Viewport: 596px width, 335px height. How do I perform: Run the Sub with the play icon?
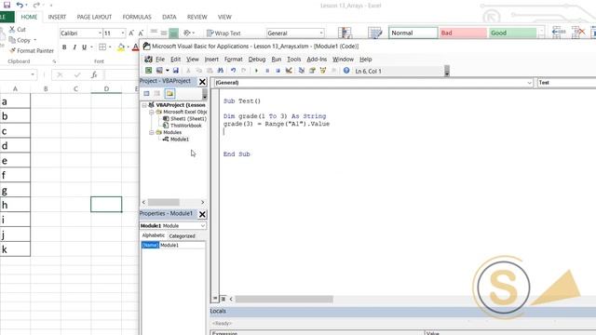pos(256,71)
